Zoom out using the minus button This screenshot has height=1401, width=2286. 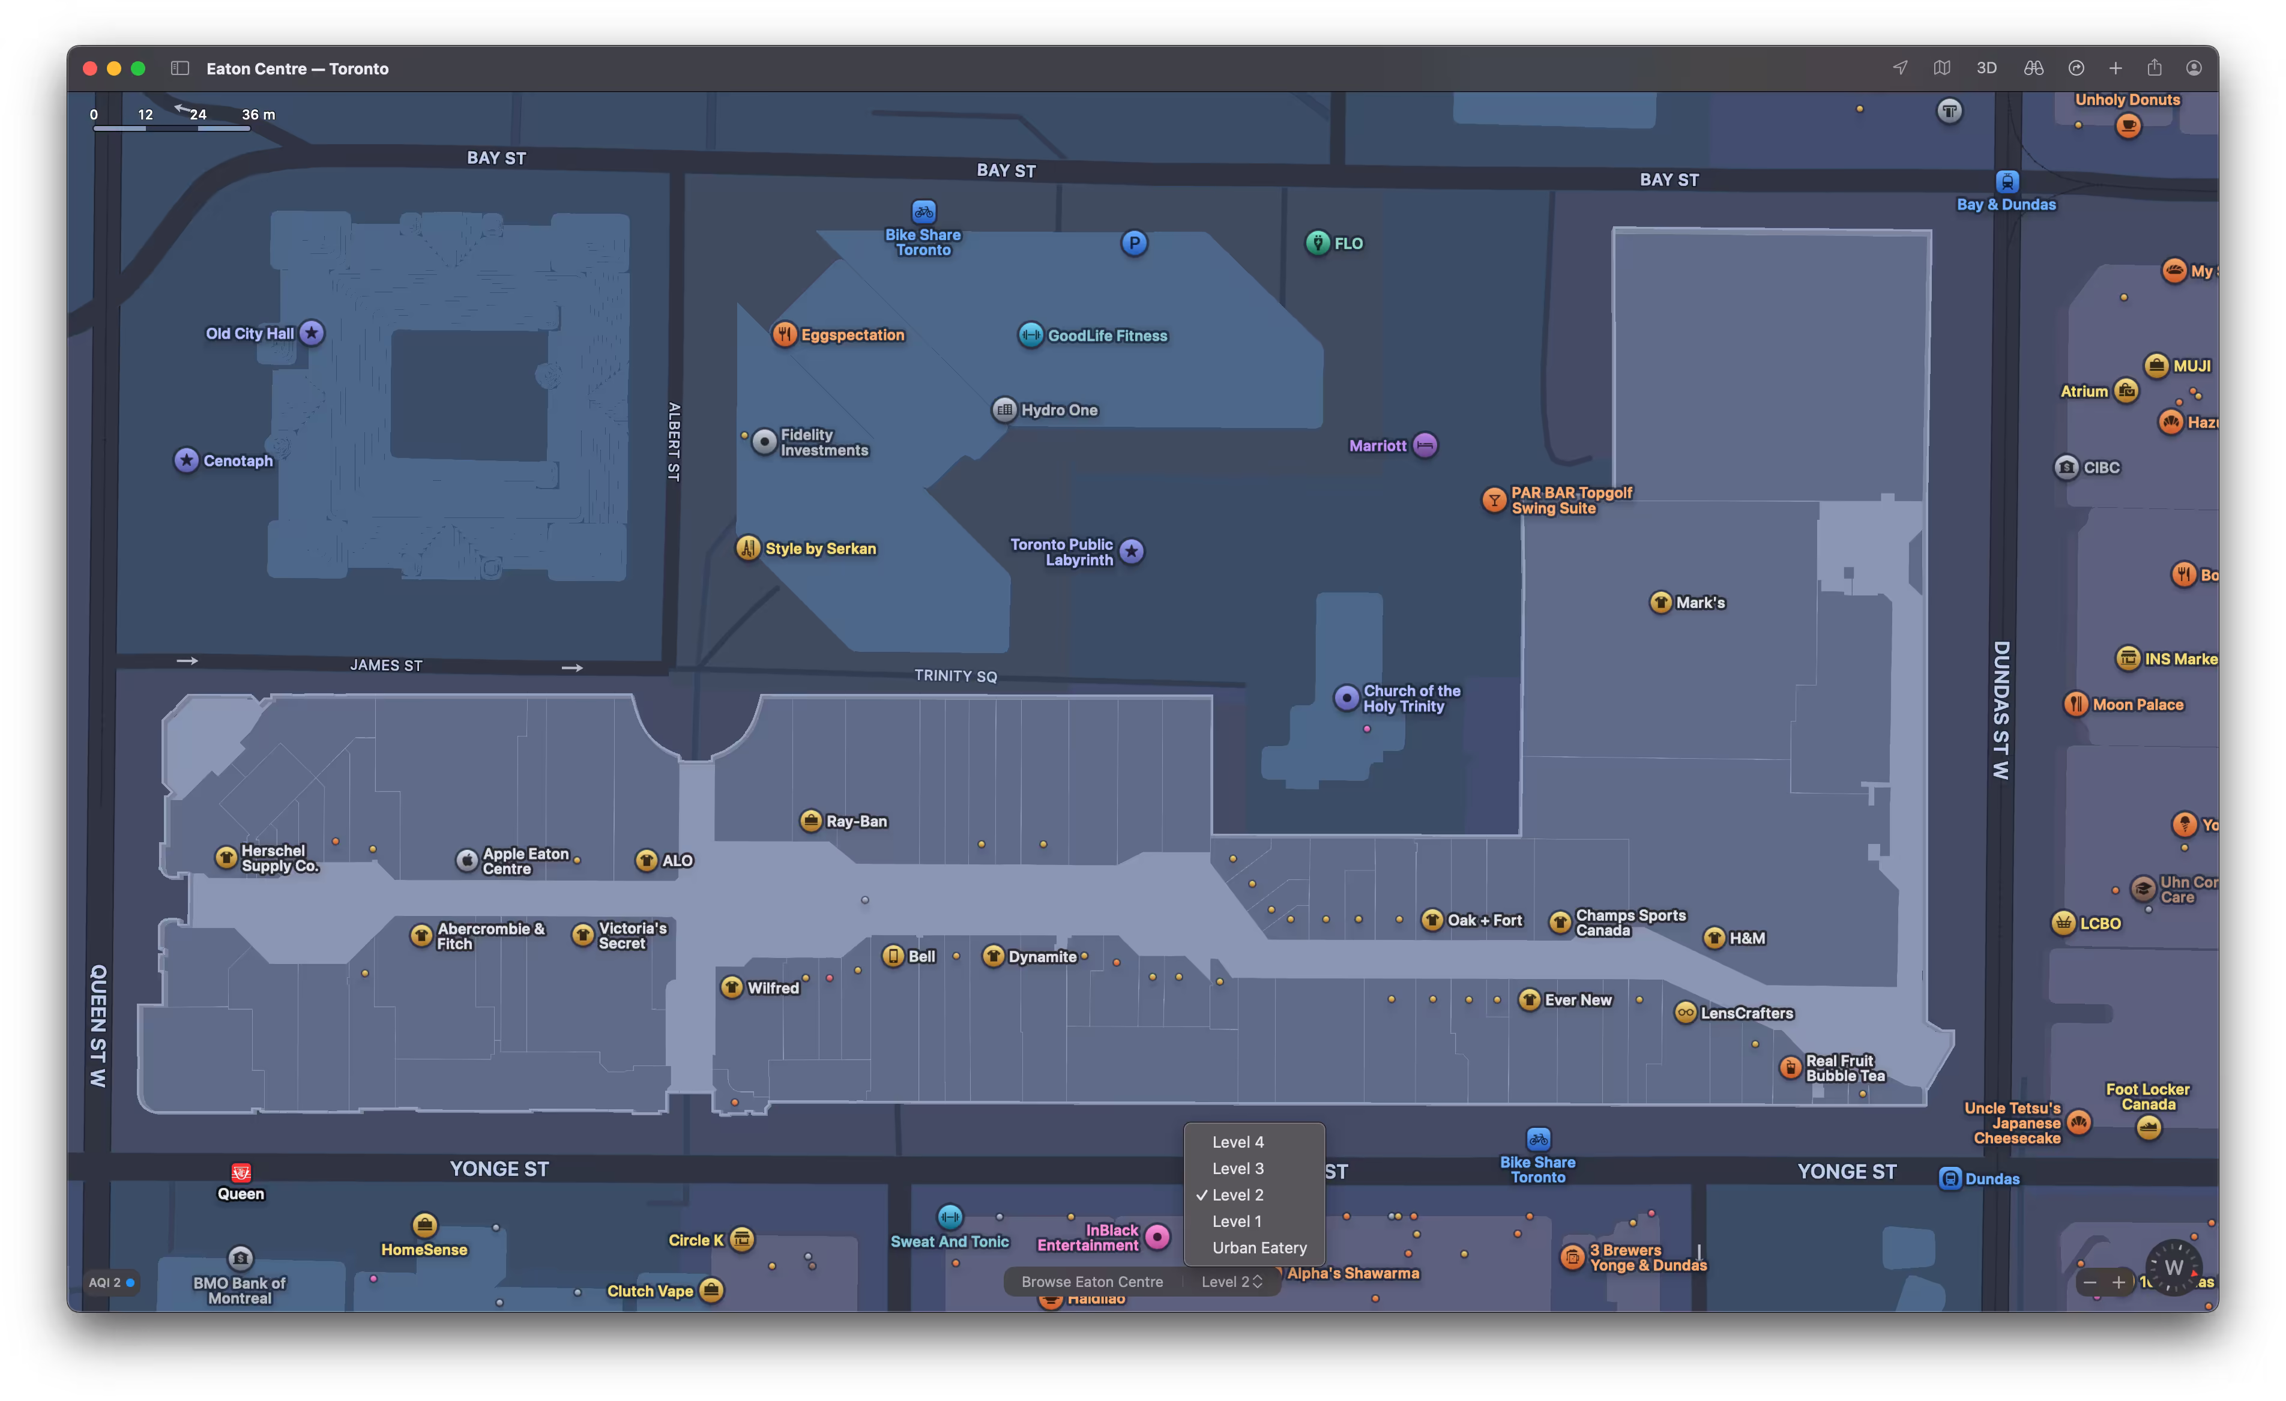2089,1282
